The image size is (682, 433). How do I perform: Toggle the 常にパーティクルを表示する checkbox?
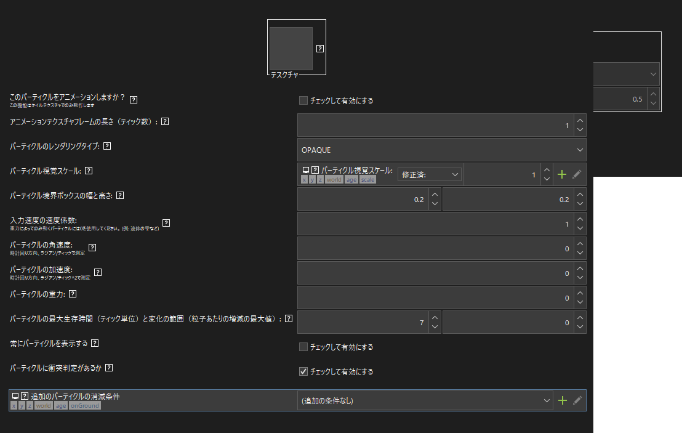pyautogui.click(x=303, y=347)
